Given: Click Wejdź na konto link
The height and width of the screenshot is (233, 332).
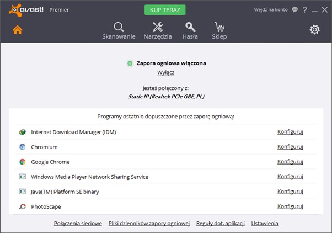Looking at the screenshot, I should coord(271,10).
